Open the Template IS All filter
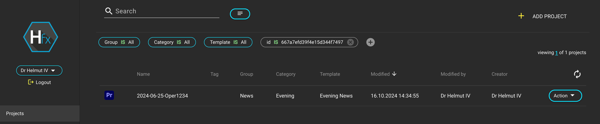Image resolution: width=600 pixels, height=124 pixels. 228,42
